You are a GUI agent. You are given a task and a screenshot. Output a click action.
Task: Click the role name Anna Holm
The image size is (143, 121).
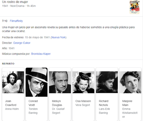click(x=12, y=109)
